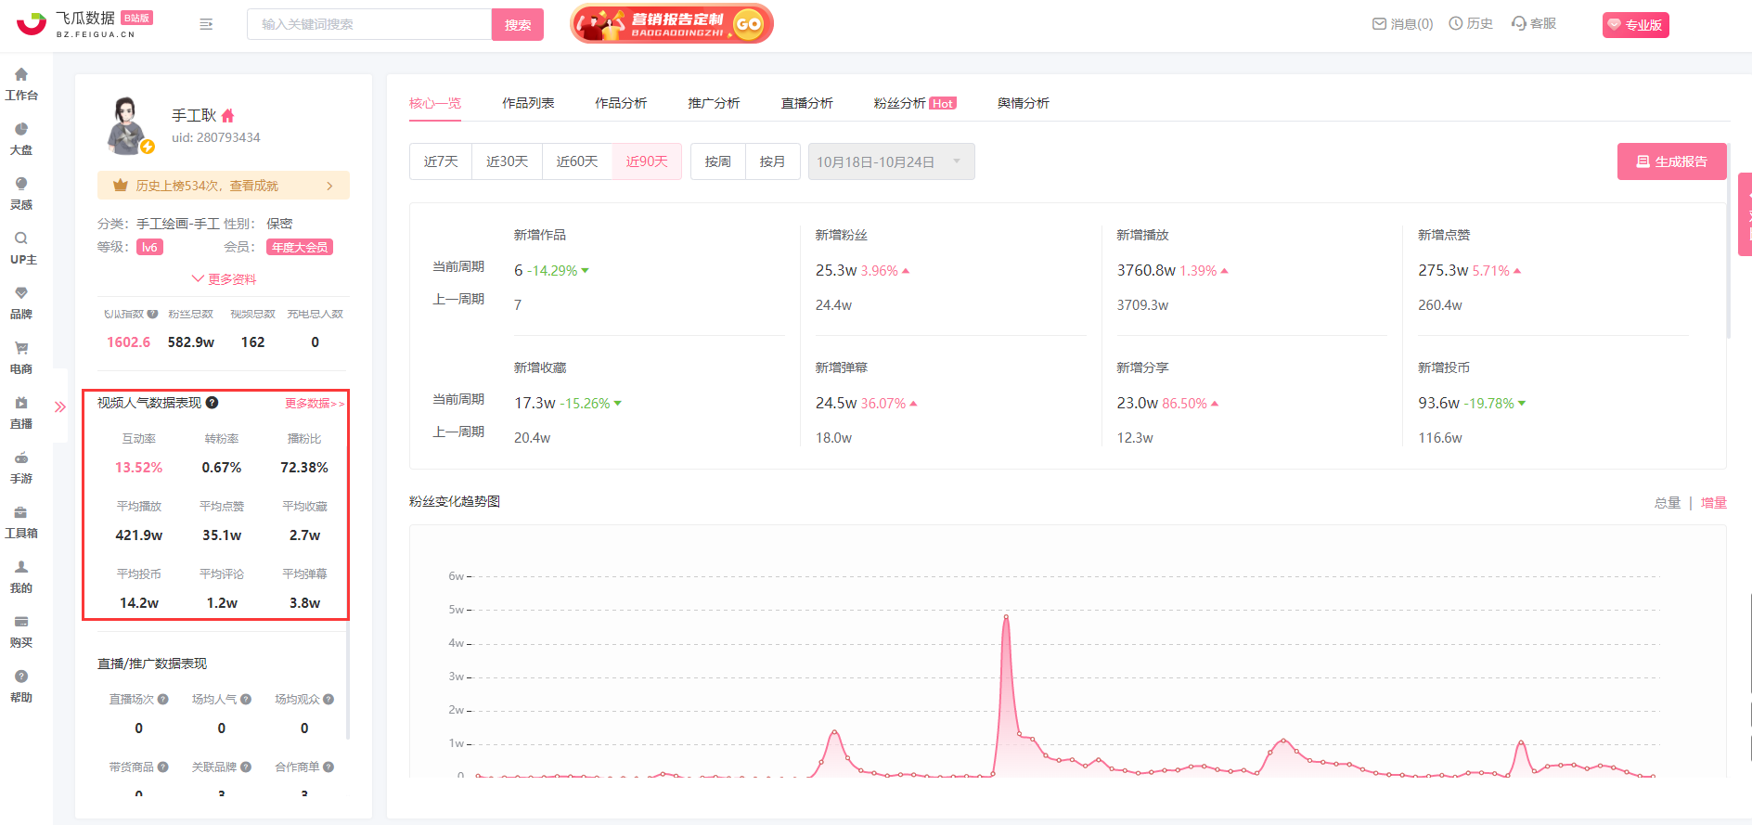Click help icon beside 场均观众

pyautogui.click(x=328, y=700)
